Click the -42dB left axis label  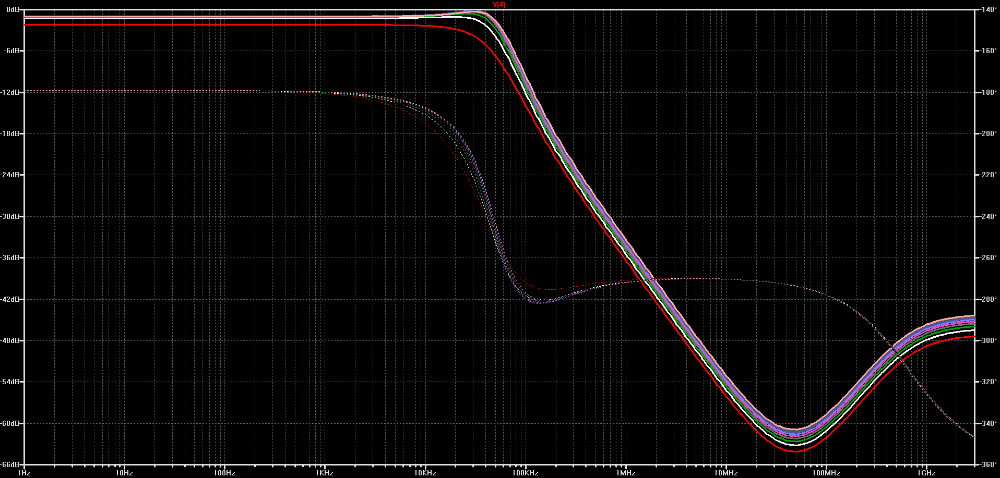pyautogui.click(x=10, y=299)
